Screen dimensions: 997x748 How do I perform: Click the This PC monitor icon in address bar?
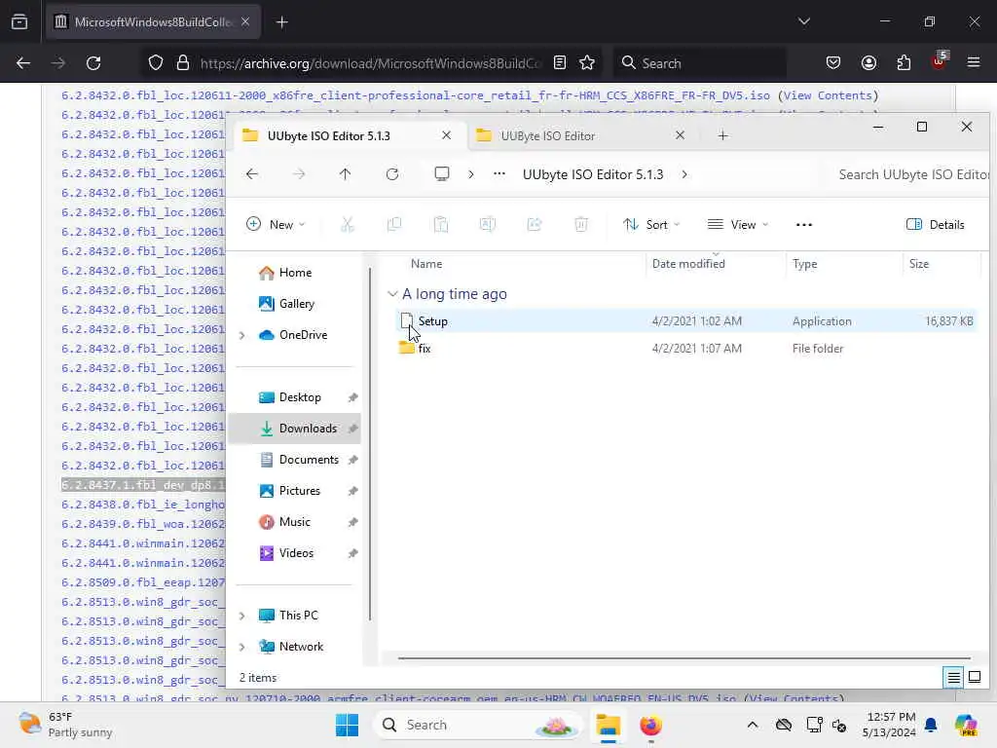[x=442, y=173]
